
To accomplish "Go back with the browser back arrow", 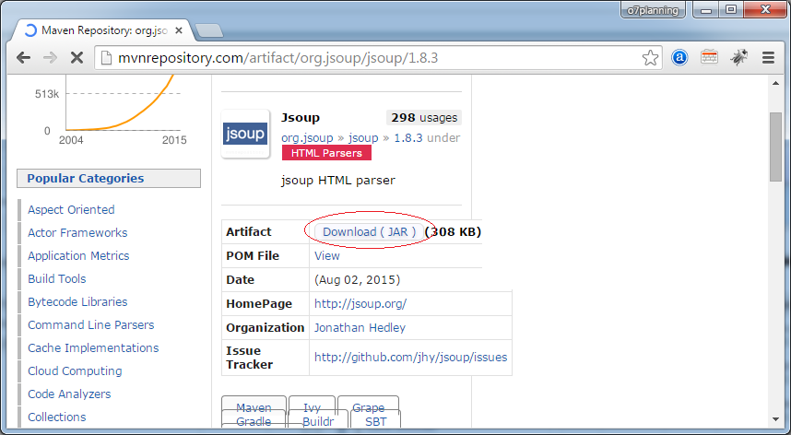I will point(23,58).
